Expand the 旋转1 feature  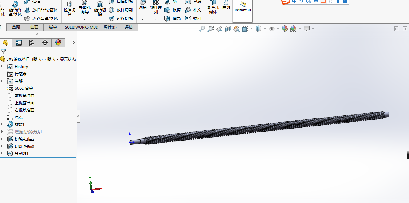[2, 124]
